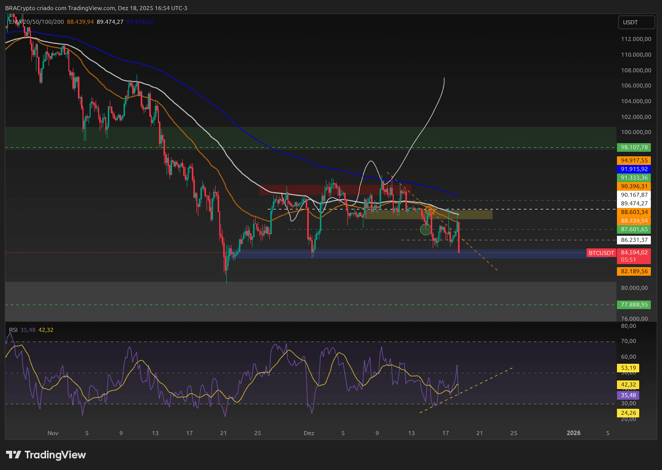662x470 pixels.
Task: Click the white 86.231,37 price axis label
Action: (x=634, y=240)
